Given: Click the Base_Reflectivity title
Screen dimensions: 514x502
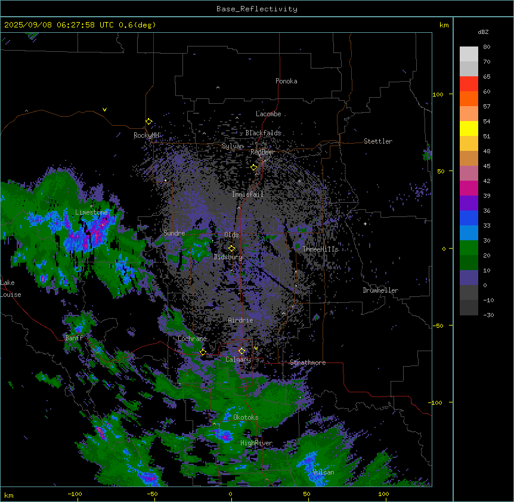Looking at the screenshot, I should point(257,9).
